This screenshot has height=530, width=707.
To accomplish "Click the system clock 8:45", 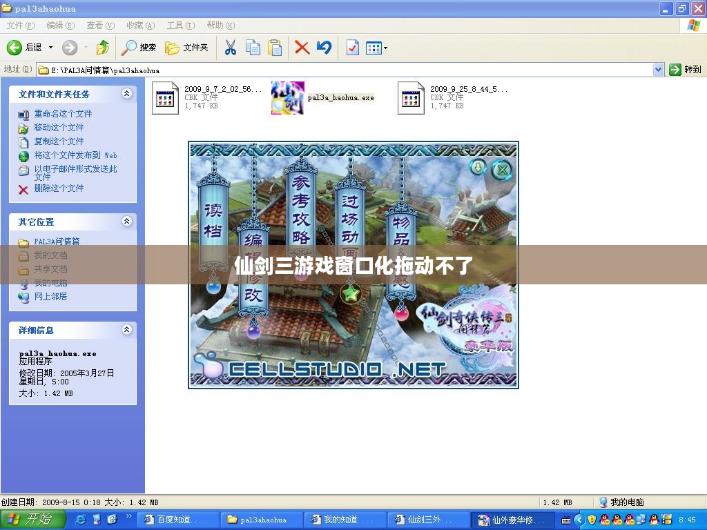I will 687,520.
